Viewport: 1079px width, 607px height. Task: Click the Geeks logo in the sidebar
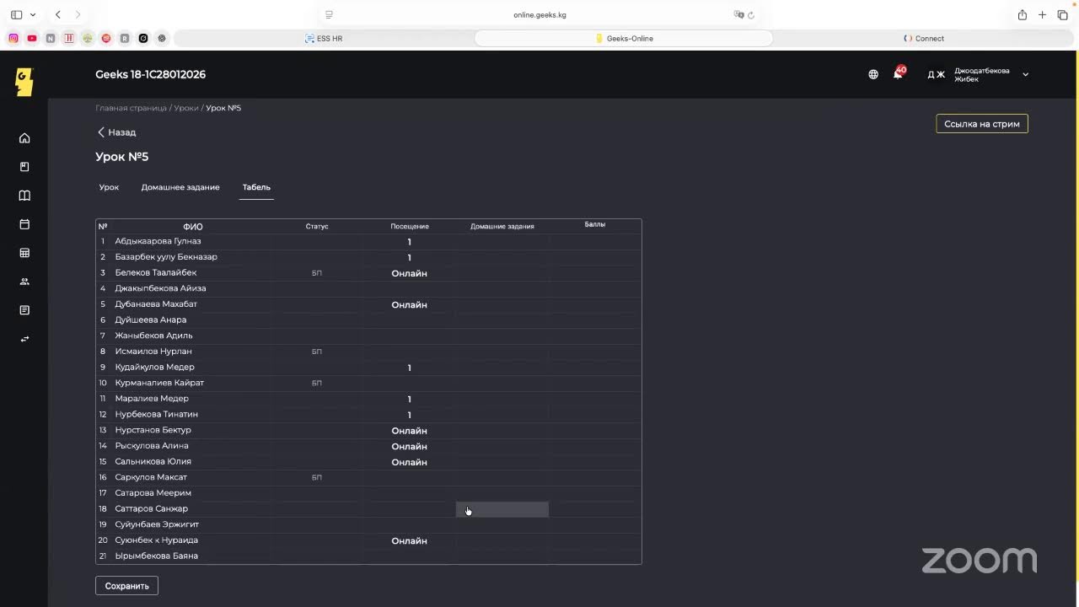(x=24, y=82)
